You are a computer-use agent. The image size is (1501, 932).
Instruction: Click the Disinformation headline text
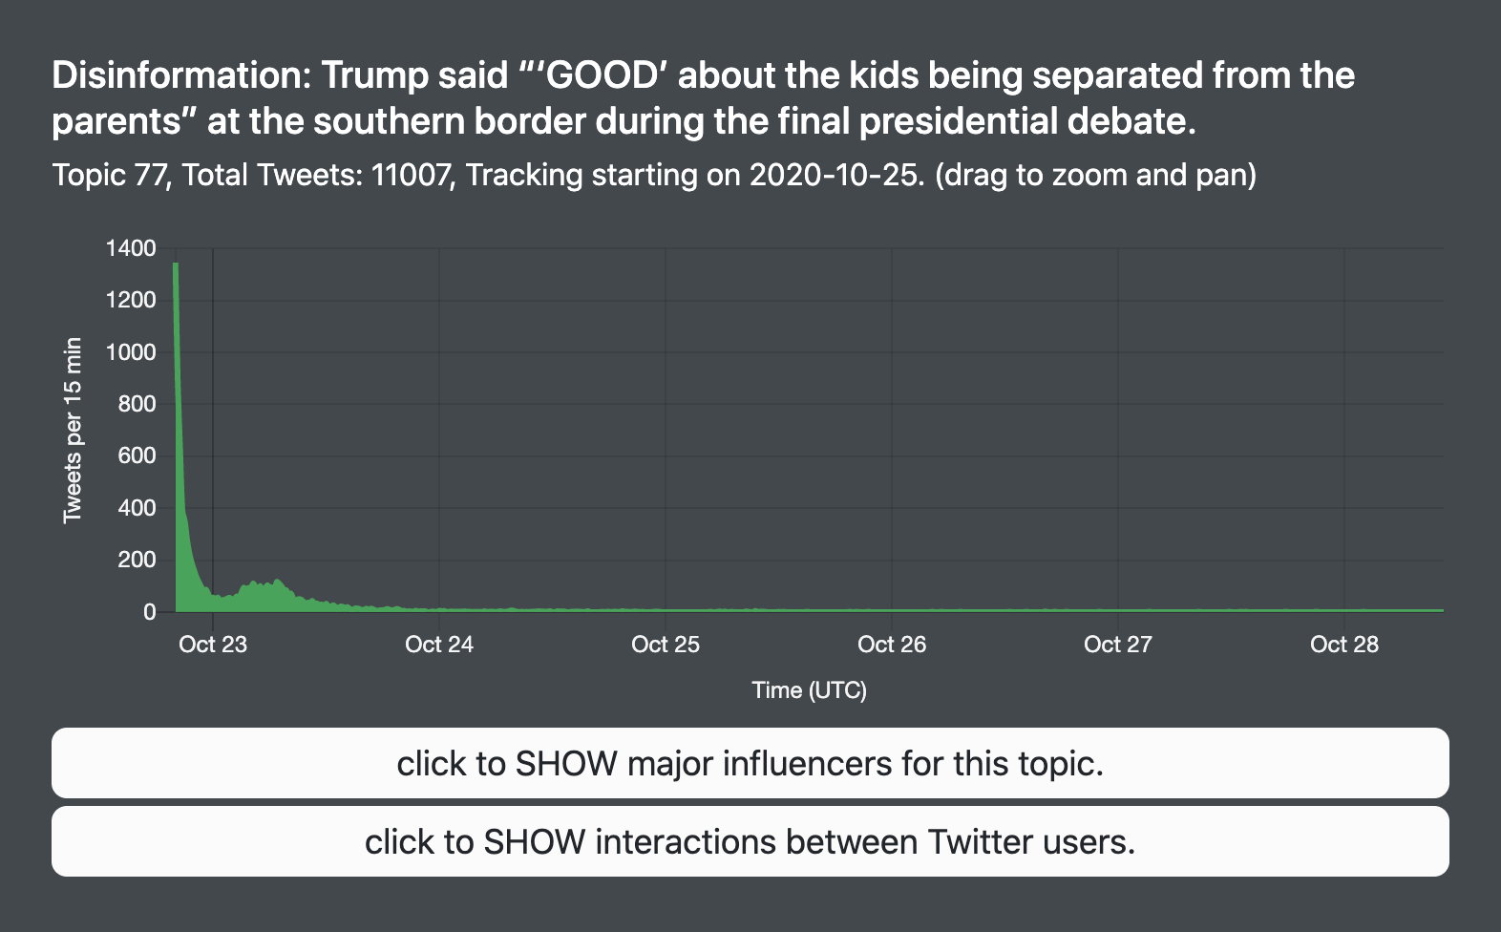[x=703, y=98]
